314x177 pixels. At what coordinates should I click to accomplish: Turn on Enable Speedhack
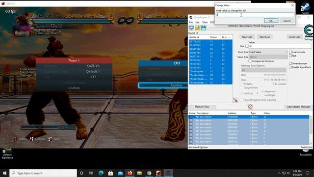(x=290, y=67)
